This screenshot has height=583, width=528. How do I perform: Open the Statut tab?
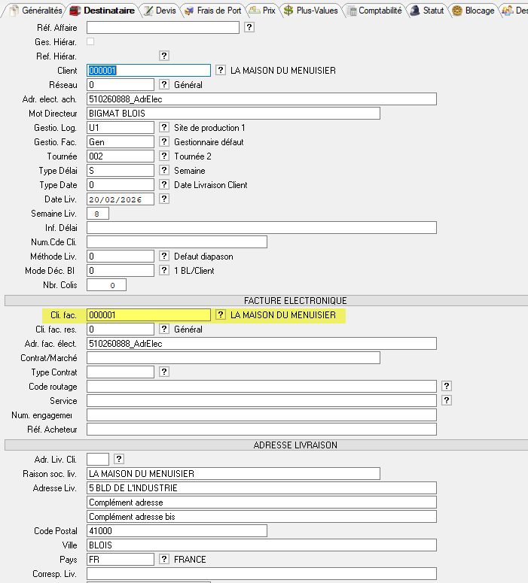pos(427,11)
